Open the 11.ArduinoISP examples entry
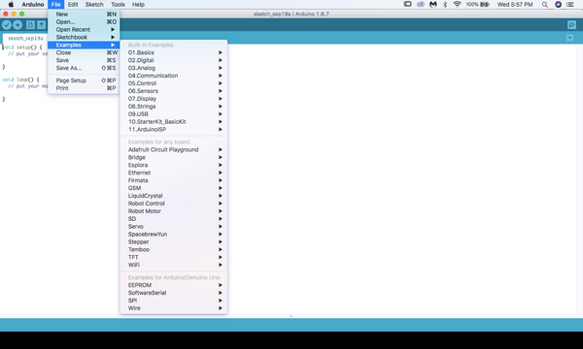Viewport: 583px width, 349px height. 174,130
